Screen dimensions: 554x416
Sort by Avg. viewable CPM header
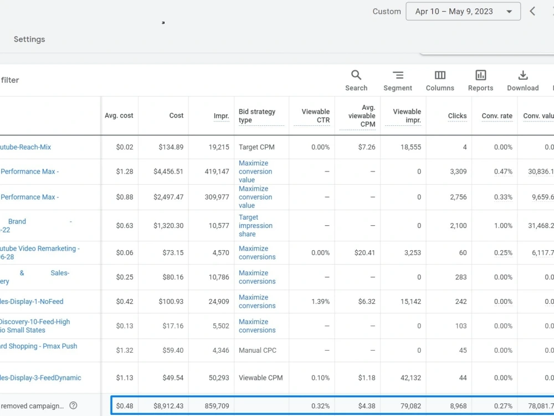click(361, 116)
